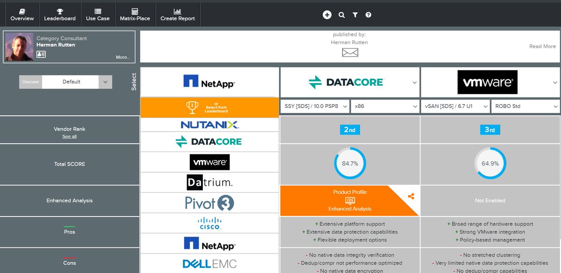
Task: Open search with magnifier icon
Action: (x=342, y=15)
